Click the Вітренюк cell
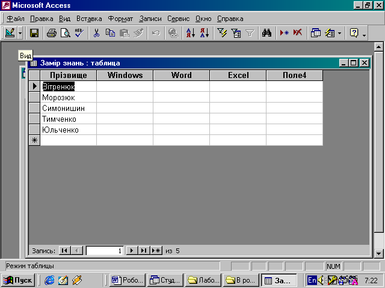Screen dimensions: 385x288 pyautogui.click(x=68, y=86)
